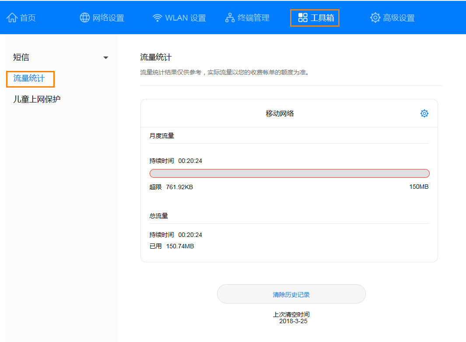Open 高级设置 via the gear icon
The height and width of the screenshot is (342, 466).
click(375, 18)
